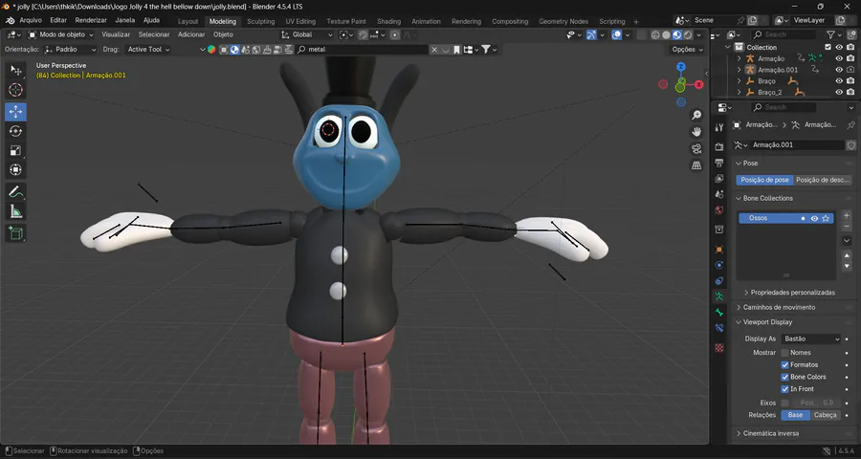The image size is (861, 459).
Task: Toggle the Collection exclude checkbox in the outliner
Action: click(x=828, y=47)
